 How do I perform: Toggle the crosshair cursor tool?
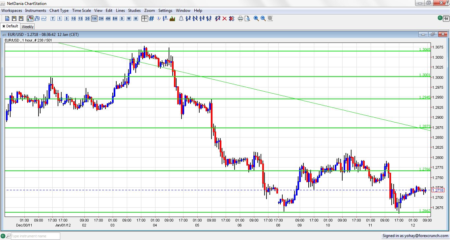145,18
